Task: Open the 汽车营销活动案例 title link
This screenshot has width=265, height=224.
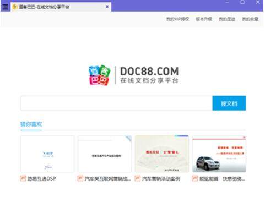Action: [161, 178]
